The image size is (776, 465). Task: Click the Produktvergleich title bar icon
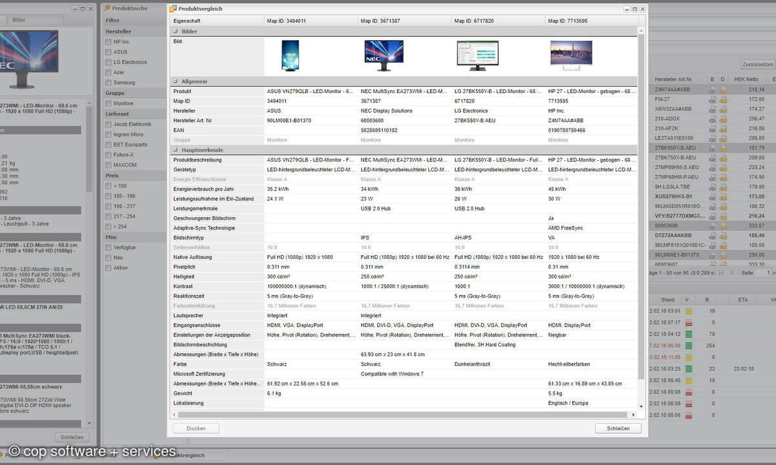[174, 9]
